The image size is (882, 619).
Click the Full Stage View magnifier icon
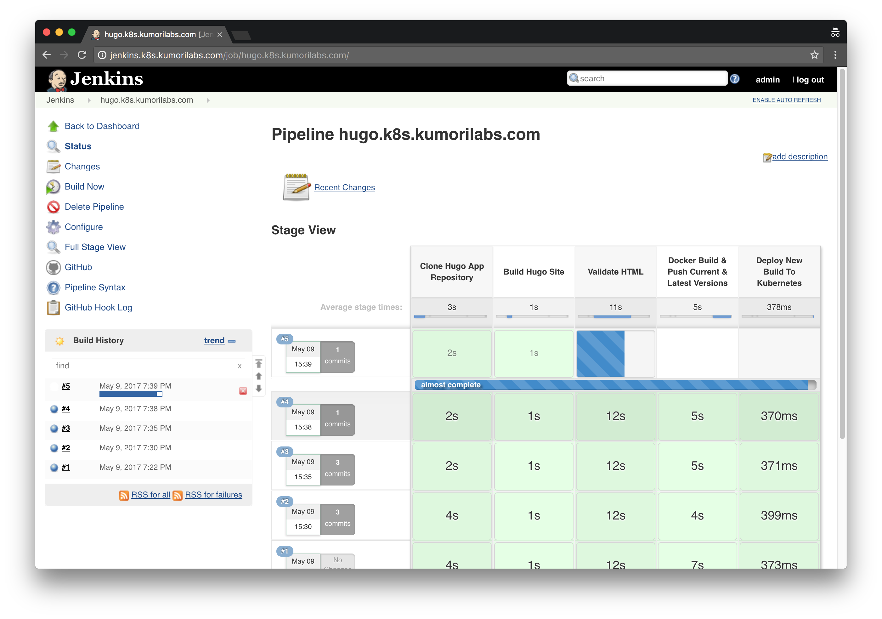tap(54, 247)
